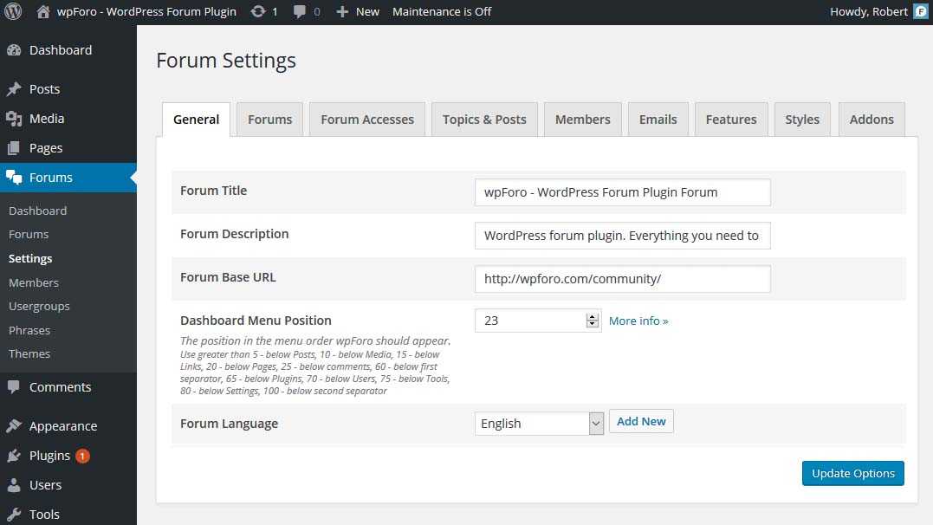Click the Users person icon
Image resolution: width=933 pixels, height=525 pixels.
[14, 485]
